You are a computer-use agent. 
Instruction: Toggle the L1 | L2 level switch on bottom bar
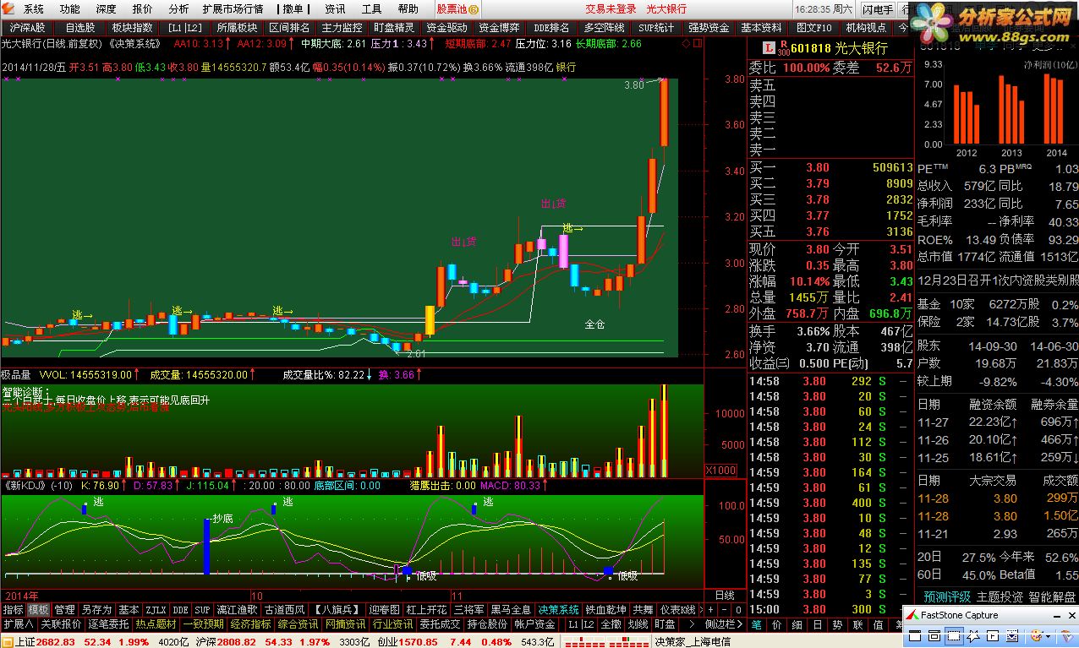click(581, 624)
